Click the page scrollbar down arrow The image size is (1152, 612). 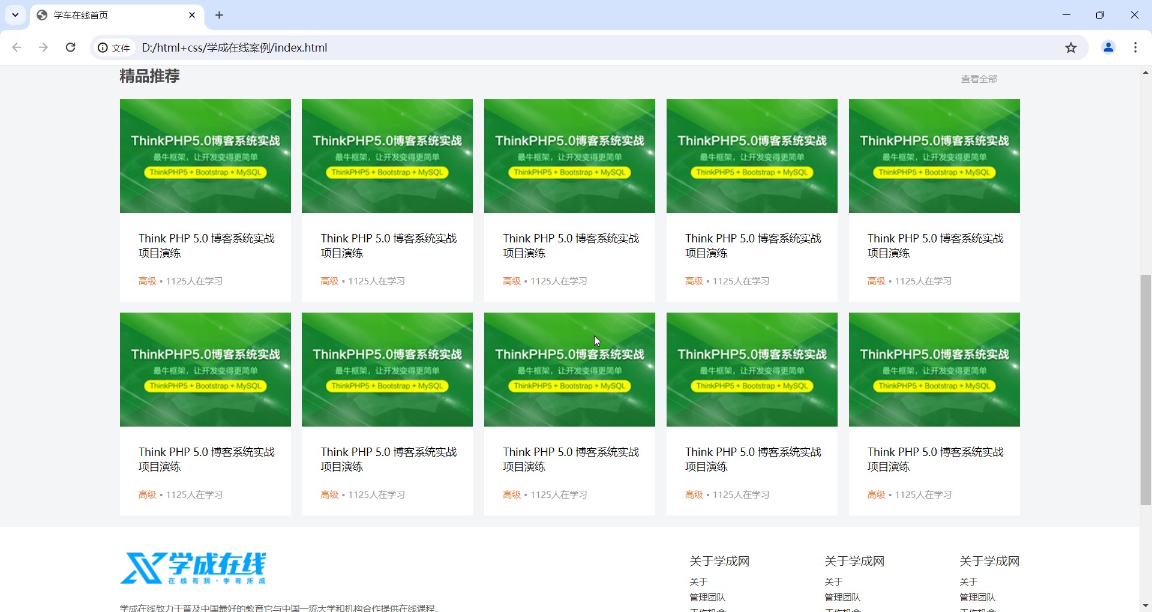coord(1145,606)
